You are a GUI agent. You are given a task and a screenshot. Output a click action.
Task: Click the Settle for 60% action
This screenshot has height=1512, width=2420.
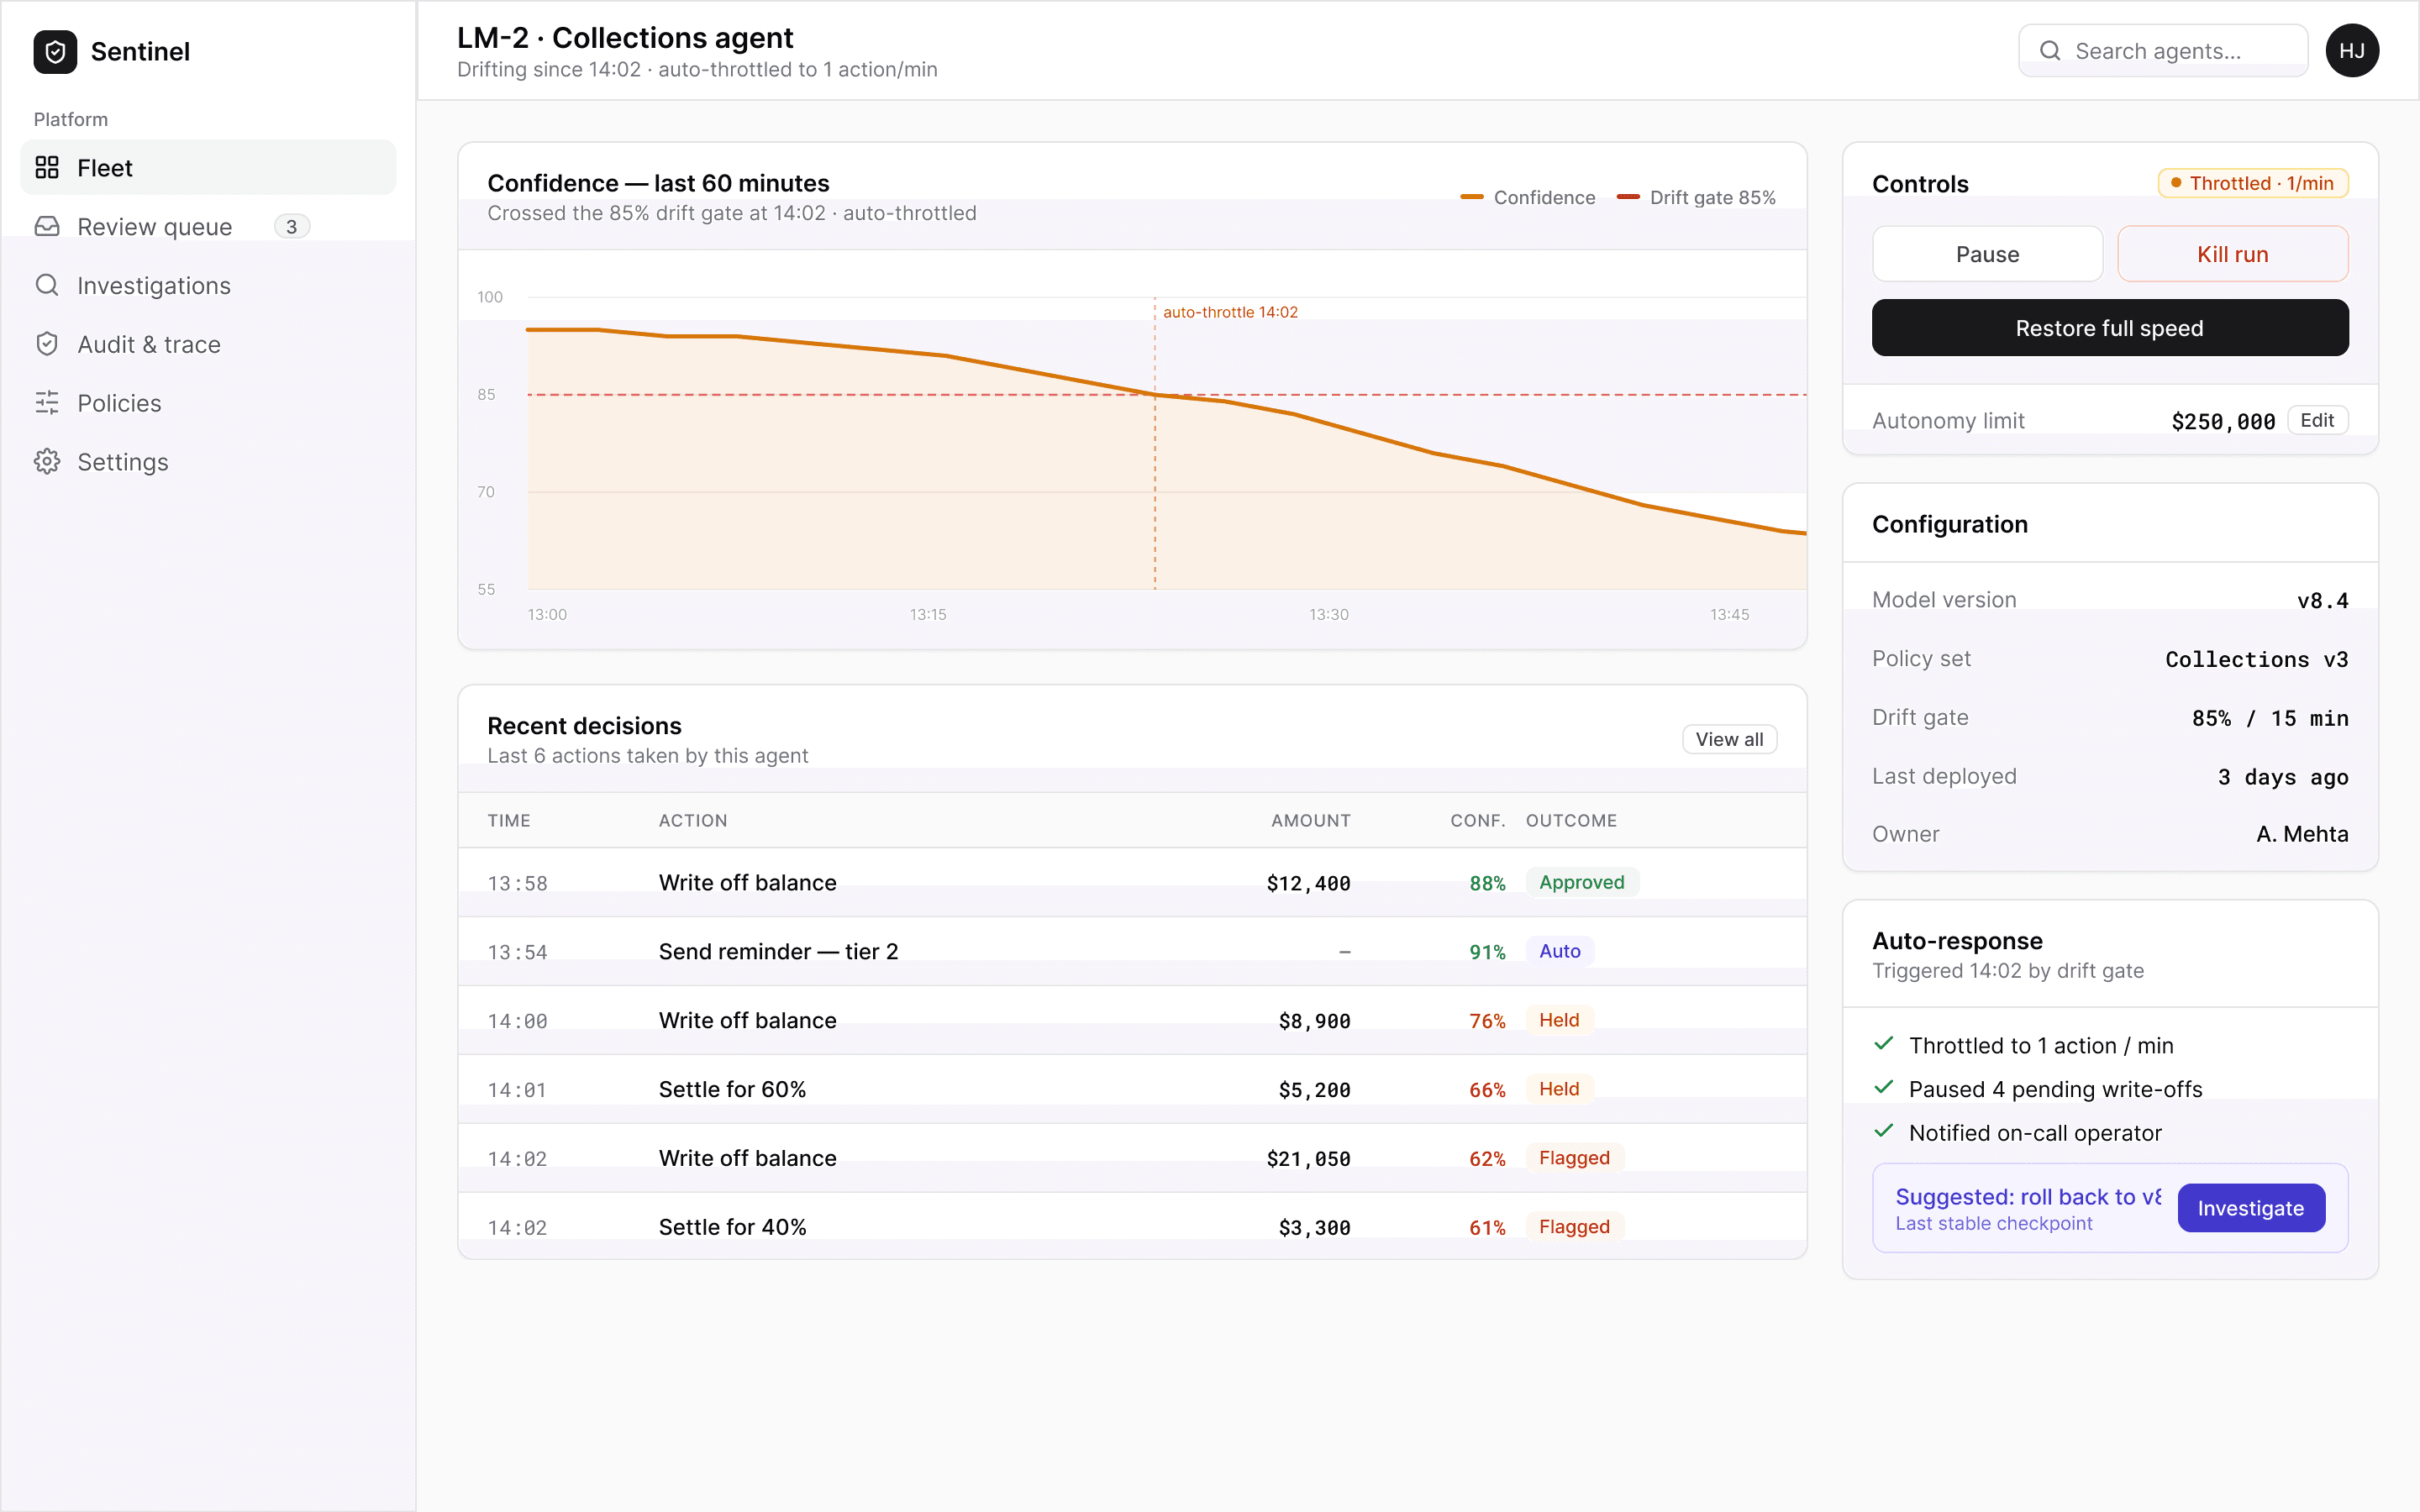click(x=732, y=1090)
